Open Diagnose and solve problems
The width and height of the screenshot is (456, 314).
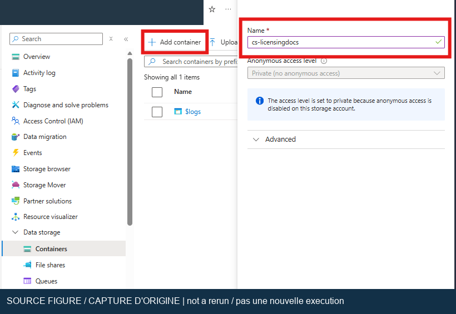coord(66,105)
